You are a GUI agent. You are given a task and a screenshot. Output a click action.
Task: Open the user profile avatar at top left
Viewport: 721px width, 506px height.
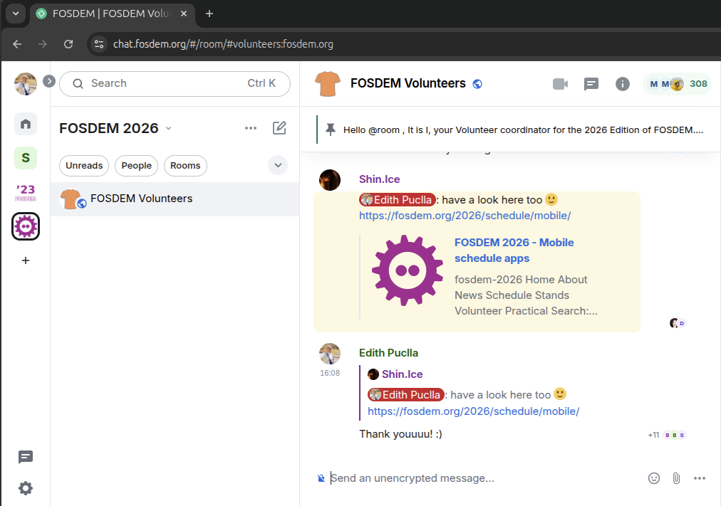[26, 84]
